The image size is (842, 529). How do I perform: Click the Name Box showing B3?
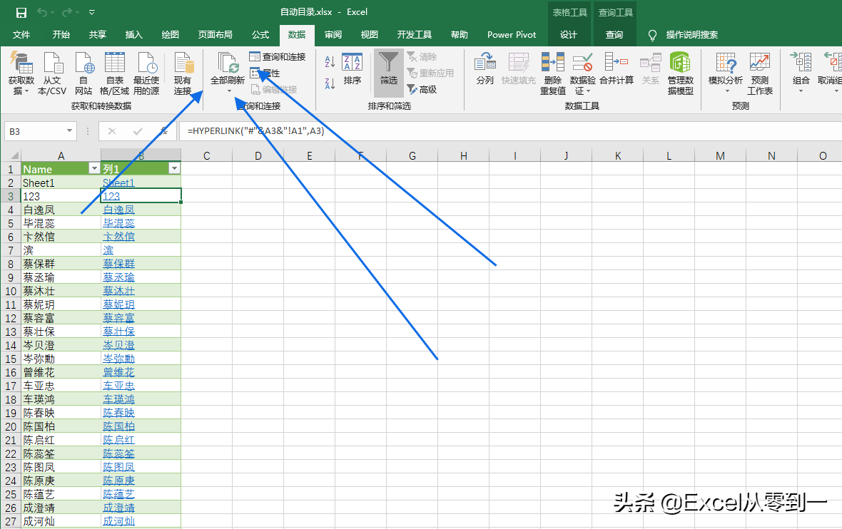tap(35, 131)
